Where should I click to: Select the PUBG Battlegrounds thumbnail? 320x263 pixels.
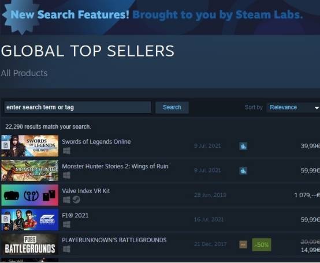point(30,245)
